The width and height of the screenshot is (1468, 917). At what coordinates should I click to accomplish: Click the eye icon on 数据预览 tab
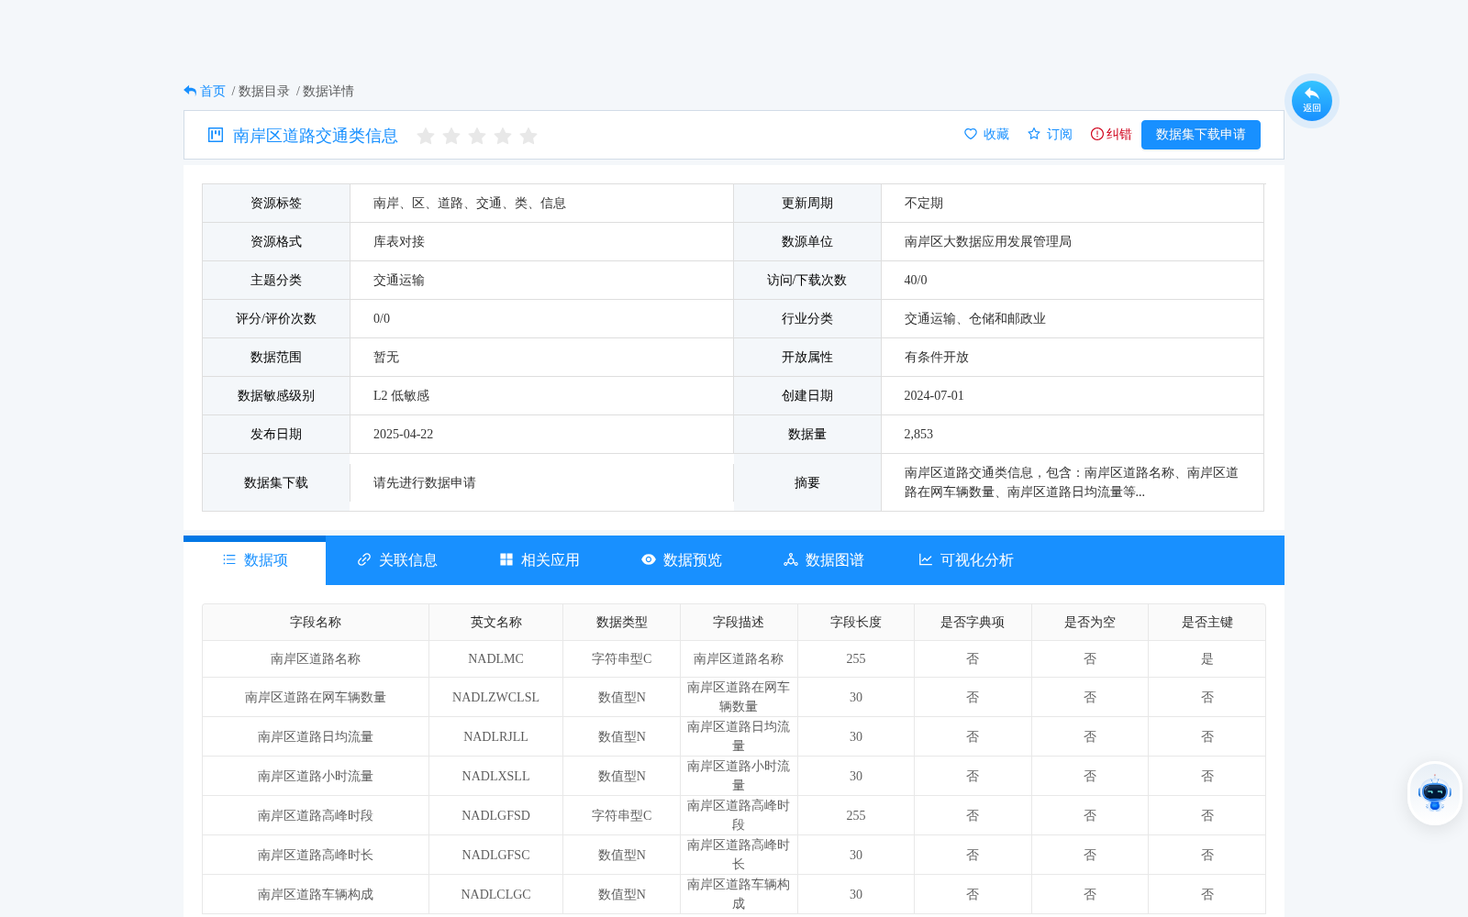point(649,559)
